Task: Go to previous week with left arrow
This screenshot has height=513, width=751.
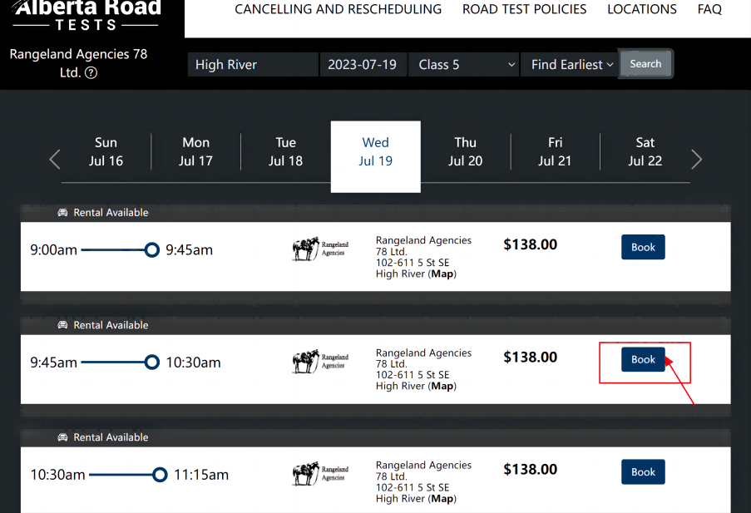Action: [x=55, y=159]
